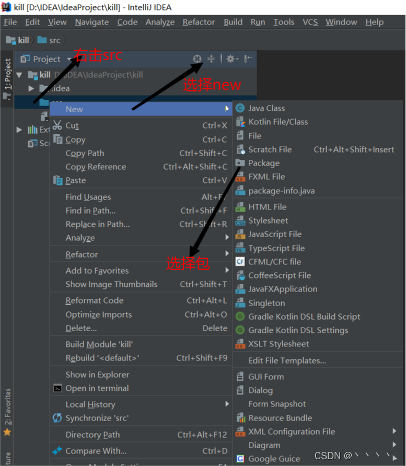Image resolution: width=406 pixels, height=466 pixels.
Task: Click the src breadcrumb in navigation bar
Action: [x=49, y=40]
